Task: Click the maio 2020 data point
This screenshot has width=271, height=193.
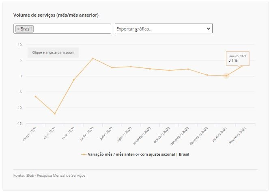Action: point(73,80)
